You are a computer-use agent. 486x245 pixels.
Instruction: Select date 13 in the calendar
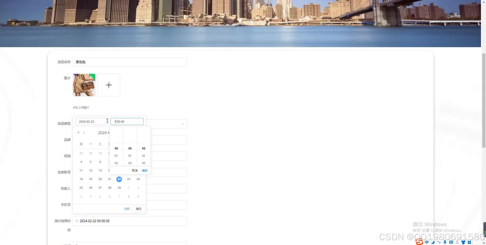pos(100,170)
